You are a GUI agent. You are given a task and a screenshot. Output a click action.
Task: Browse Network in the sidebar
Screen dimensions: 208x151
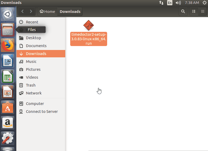(41, 93)
